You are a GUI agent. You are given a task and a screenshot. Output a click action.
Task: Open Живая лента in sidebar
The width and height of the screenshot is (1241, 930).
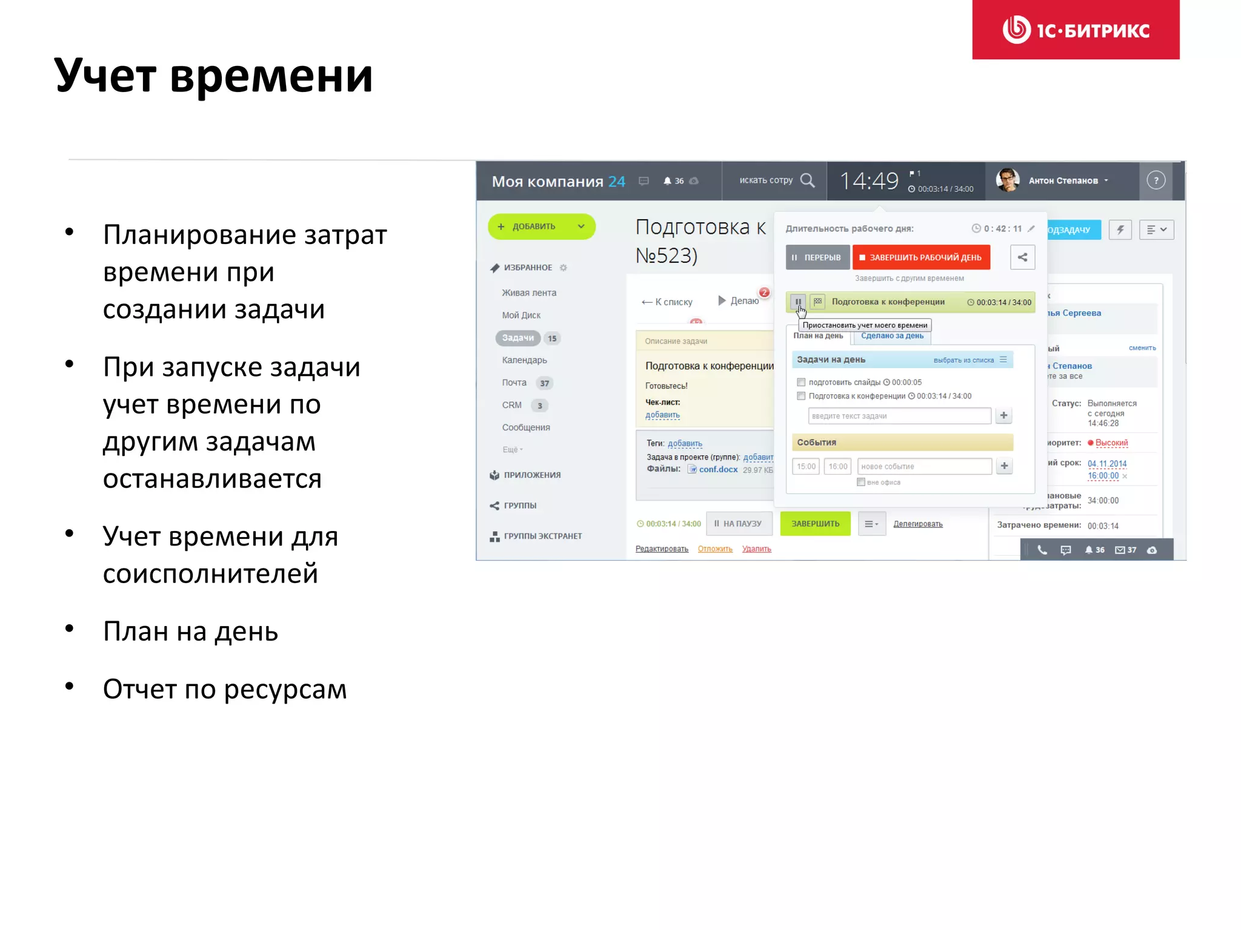[x=528, y=292]
